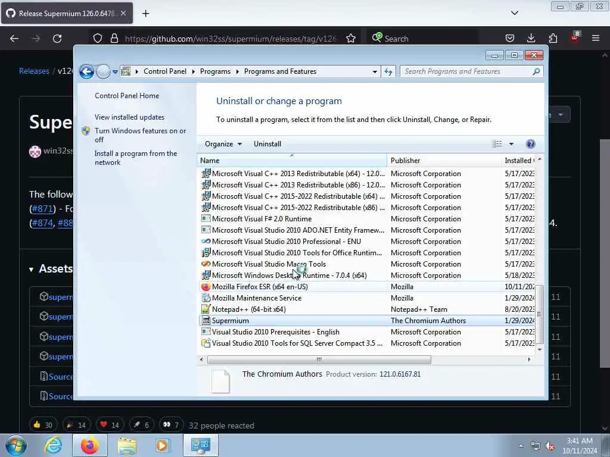
Task: Click vertical scrollbar thumb in program list
Action: click(x=539, y=314)
